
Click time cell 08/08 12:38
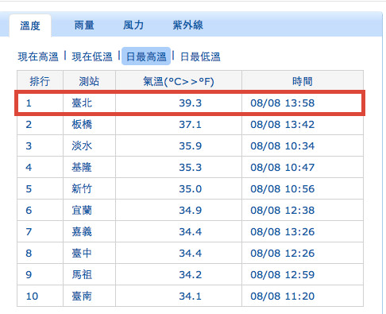point(283,210)
